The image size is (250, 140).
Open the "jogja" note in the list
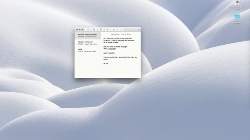click(x=87, y=50)
